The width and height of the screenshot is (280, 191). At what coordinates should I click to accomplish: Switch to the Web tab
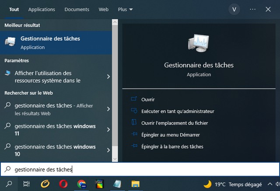pyautogui.click(x=103, y=9)
